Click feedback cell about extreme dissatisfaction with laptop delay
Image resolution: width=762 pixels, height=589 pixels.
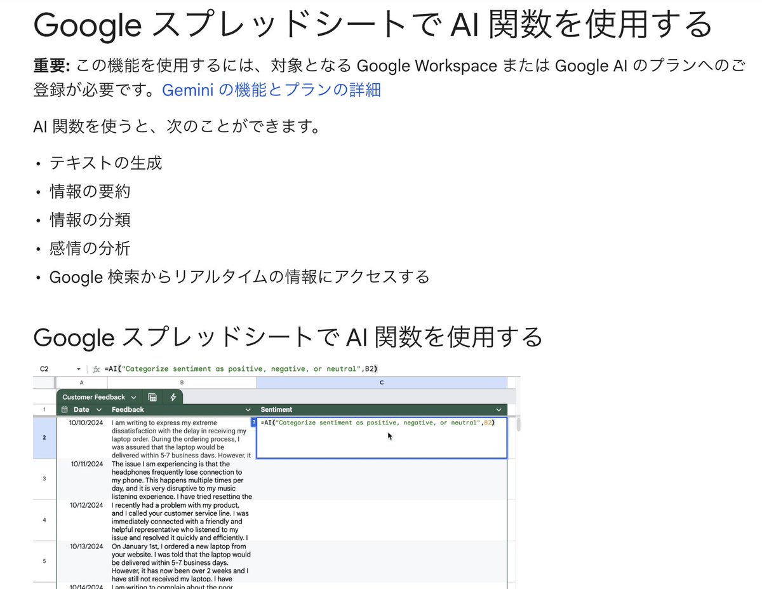tap(182, 438)
